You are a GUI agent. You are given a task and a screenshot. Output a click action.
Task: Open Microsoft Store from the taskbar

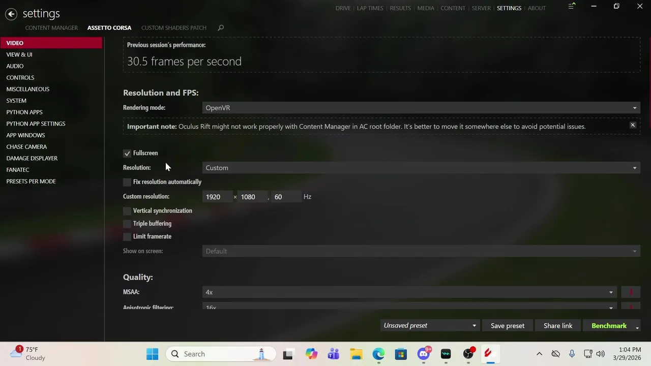pyautogui.click(x=401, y=354)
